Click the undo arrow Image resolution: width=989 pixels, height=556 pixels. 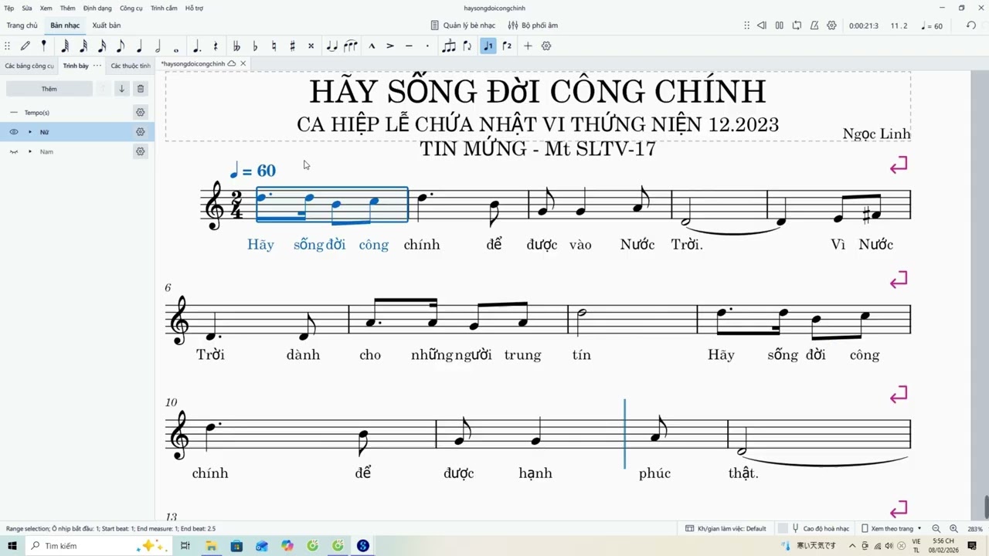coord(971,25)
